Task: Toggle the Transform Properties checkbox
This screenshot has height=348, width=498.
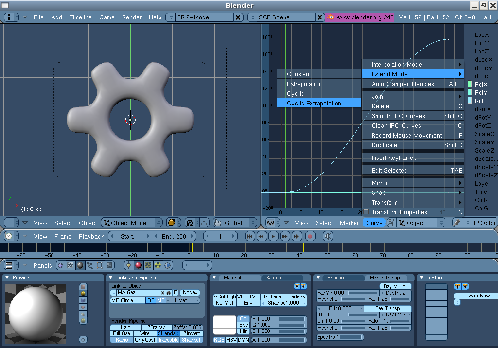Action: [x=366, y=212]
